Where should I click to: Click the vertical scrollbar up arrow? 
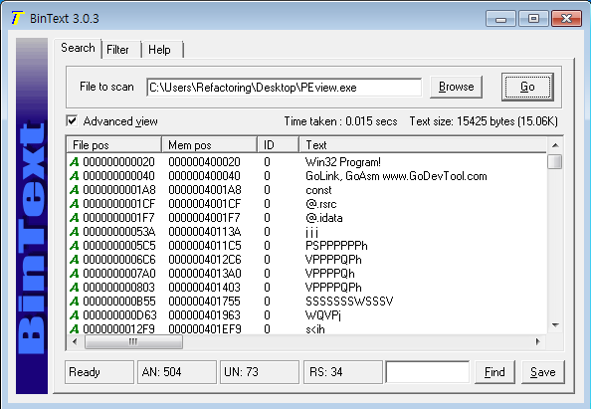coord(555,145)
